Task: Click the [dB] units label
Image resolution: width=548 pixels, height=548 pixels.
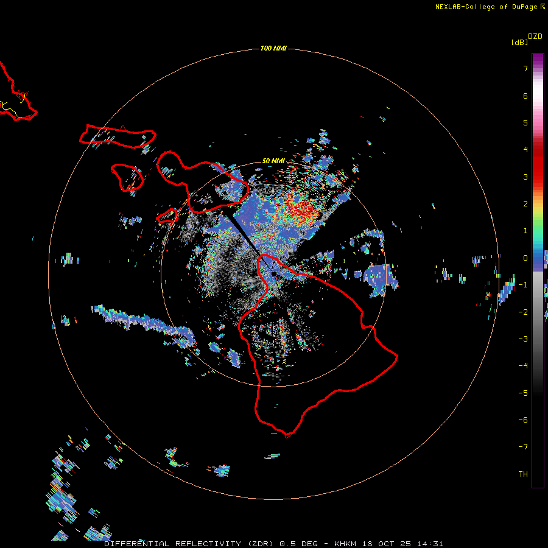Action: click(519, 42)
